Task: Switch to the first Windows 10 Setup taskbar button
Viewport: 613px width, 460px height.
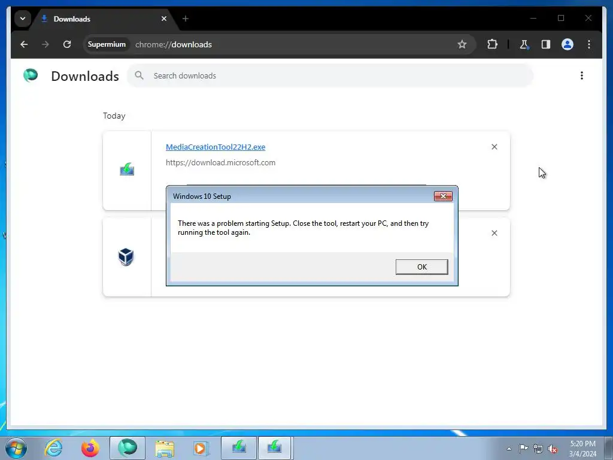Action: [239, 448]
